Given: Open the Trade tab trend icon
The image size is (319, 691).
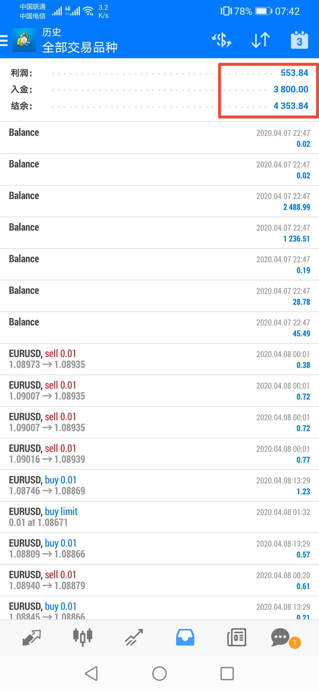Looking at the screenshot, I should click(134, 637).
